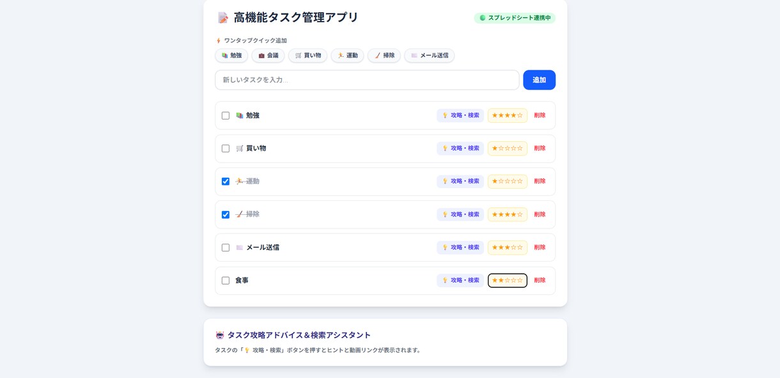Click the lightning icon beside ワンタップクイック追加

click(219, 41)
